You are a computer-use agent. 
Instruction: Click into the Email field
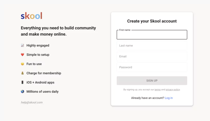coord(152,56)
